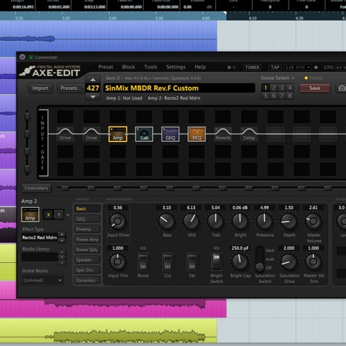Switch to the Power Amp page
Image resolution: width=346 pixels, height=346 pixels.
pos(87,239)
